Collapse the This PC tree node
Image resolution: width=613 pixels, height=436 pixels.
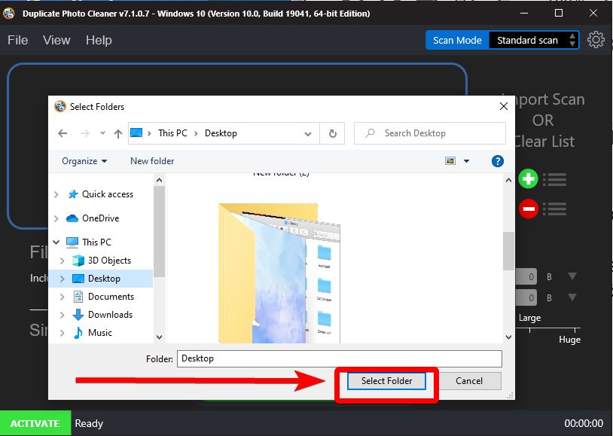pos(56,242)
